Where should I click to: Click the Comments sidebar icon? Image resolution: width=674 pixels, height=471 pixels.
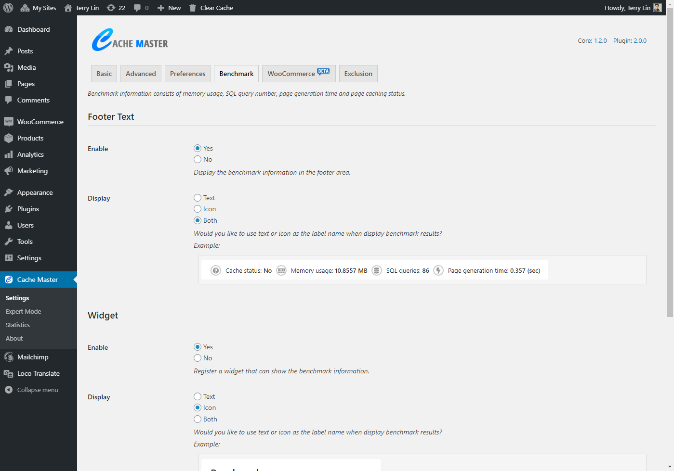[x=9, y=100]
